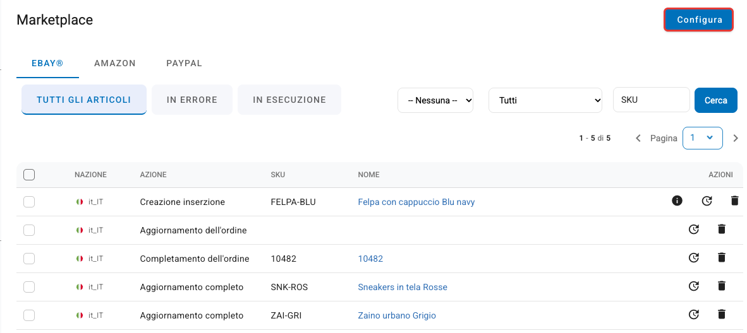Open the Tutti filter dropdown

(545, 100)
